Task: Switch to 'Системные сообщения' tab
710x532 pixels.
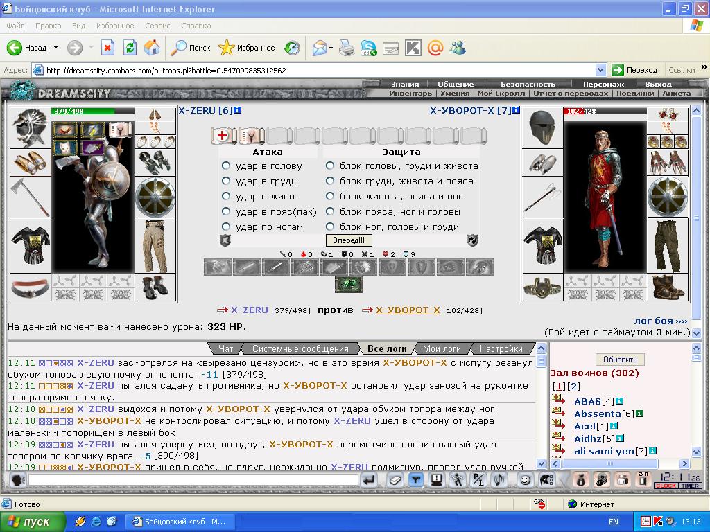Action: coord(300,349)
